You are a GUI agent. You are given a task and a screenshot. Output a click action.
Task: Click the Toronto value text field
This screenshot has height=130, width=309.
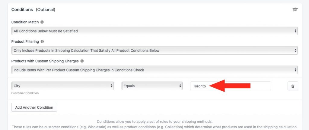(x=230, y=86)
